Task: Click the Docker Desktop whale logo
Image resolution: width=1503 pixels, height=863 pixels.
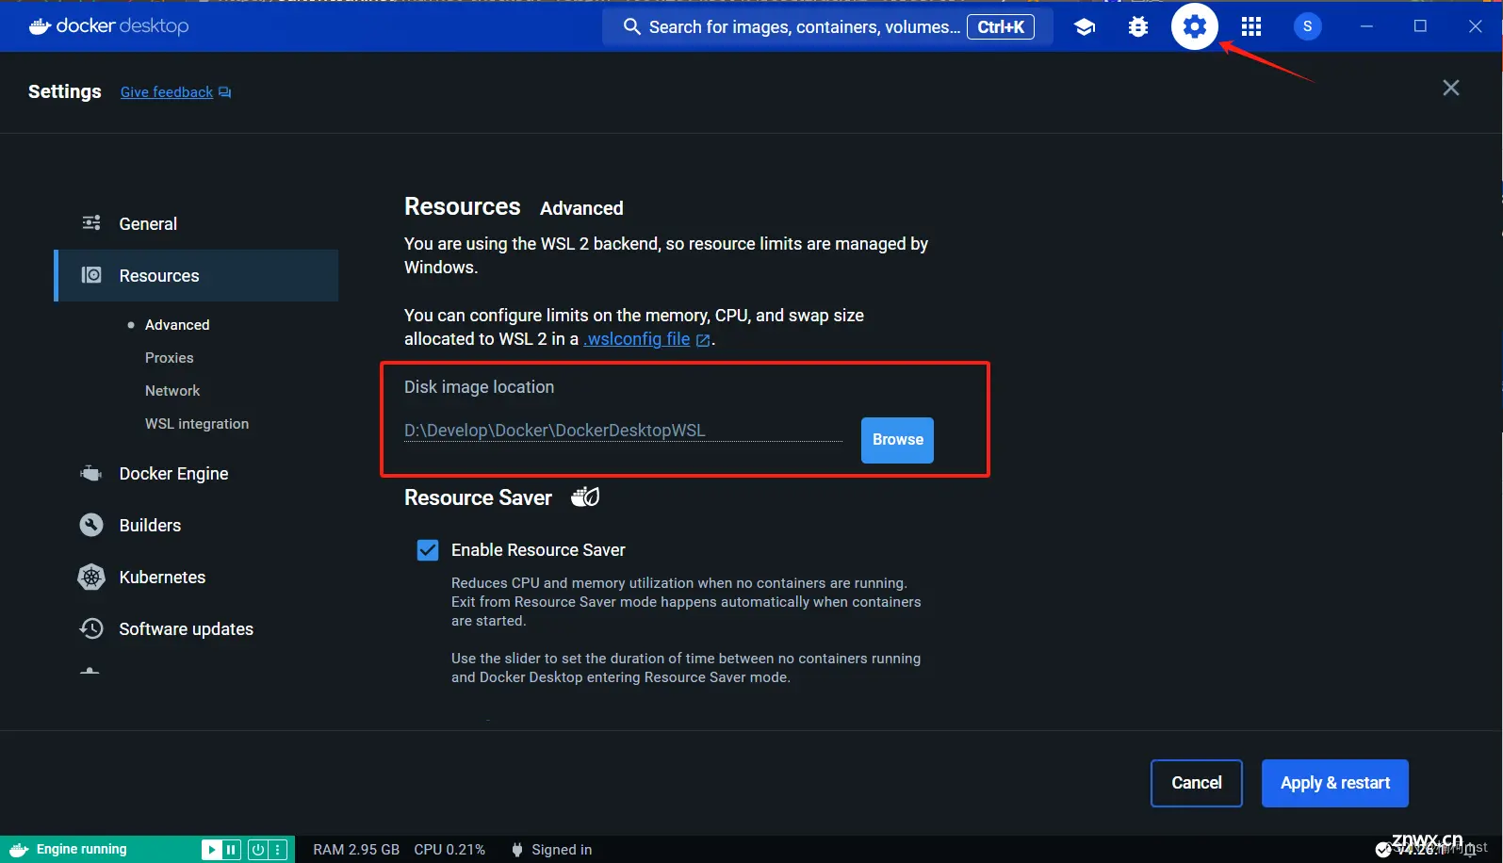Action: tap(40, 26)
